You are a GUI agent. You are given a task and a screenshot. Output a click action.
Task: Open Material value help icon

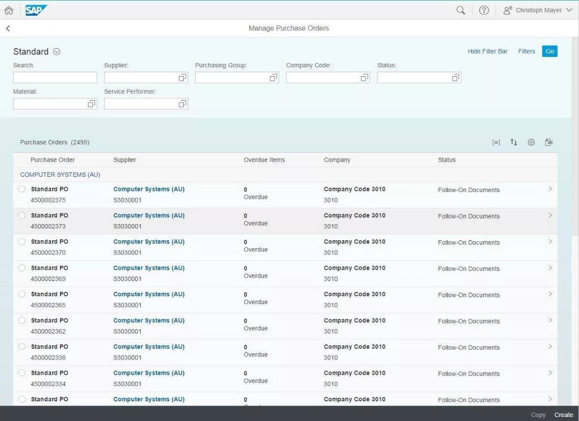click(91, 104)
